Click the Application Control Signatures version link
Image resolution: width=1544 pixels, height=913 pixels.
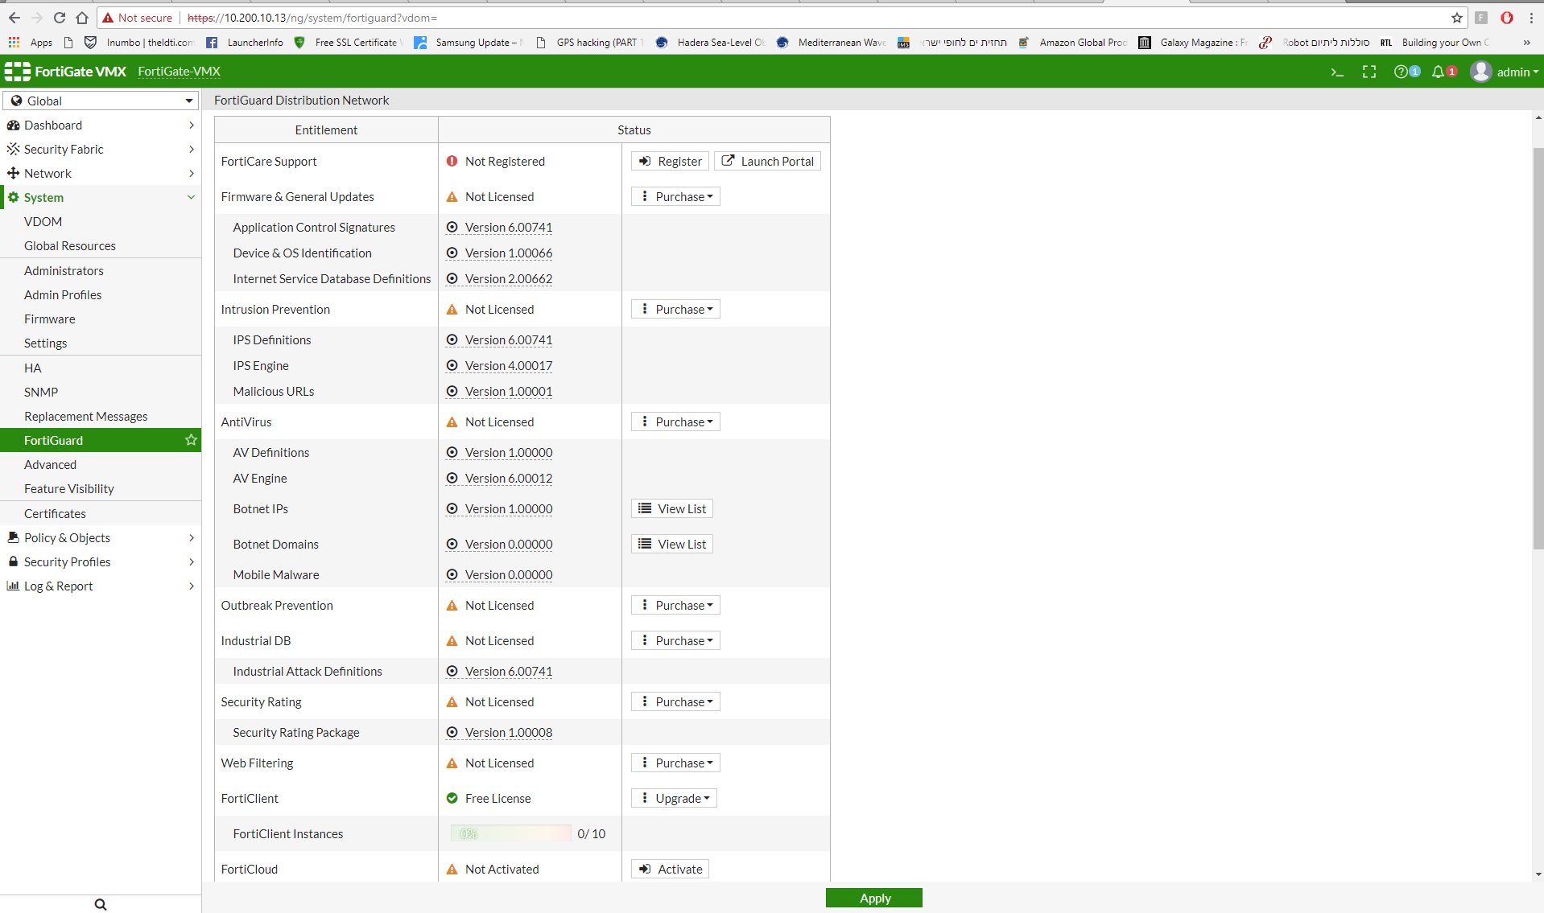coord(509,227)
